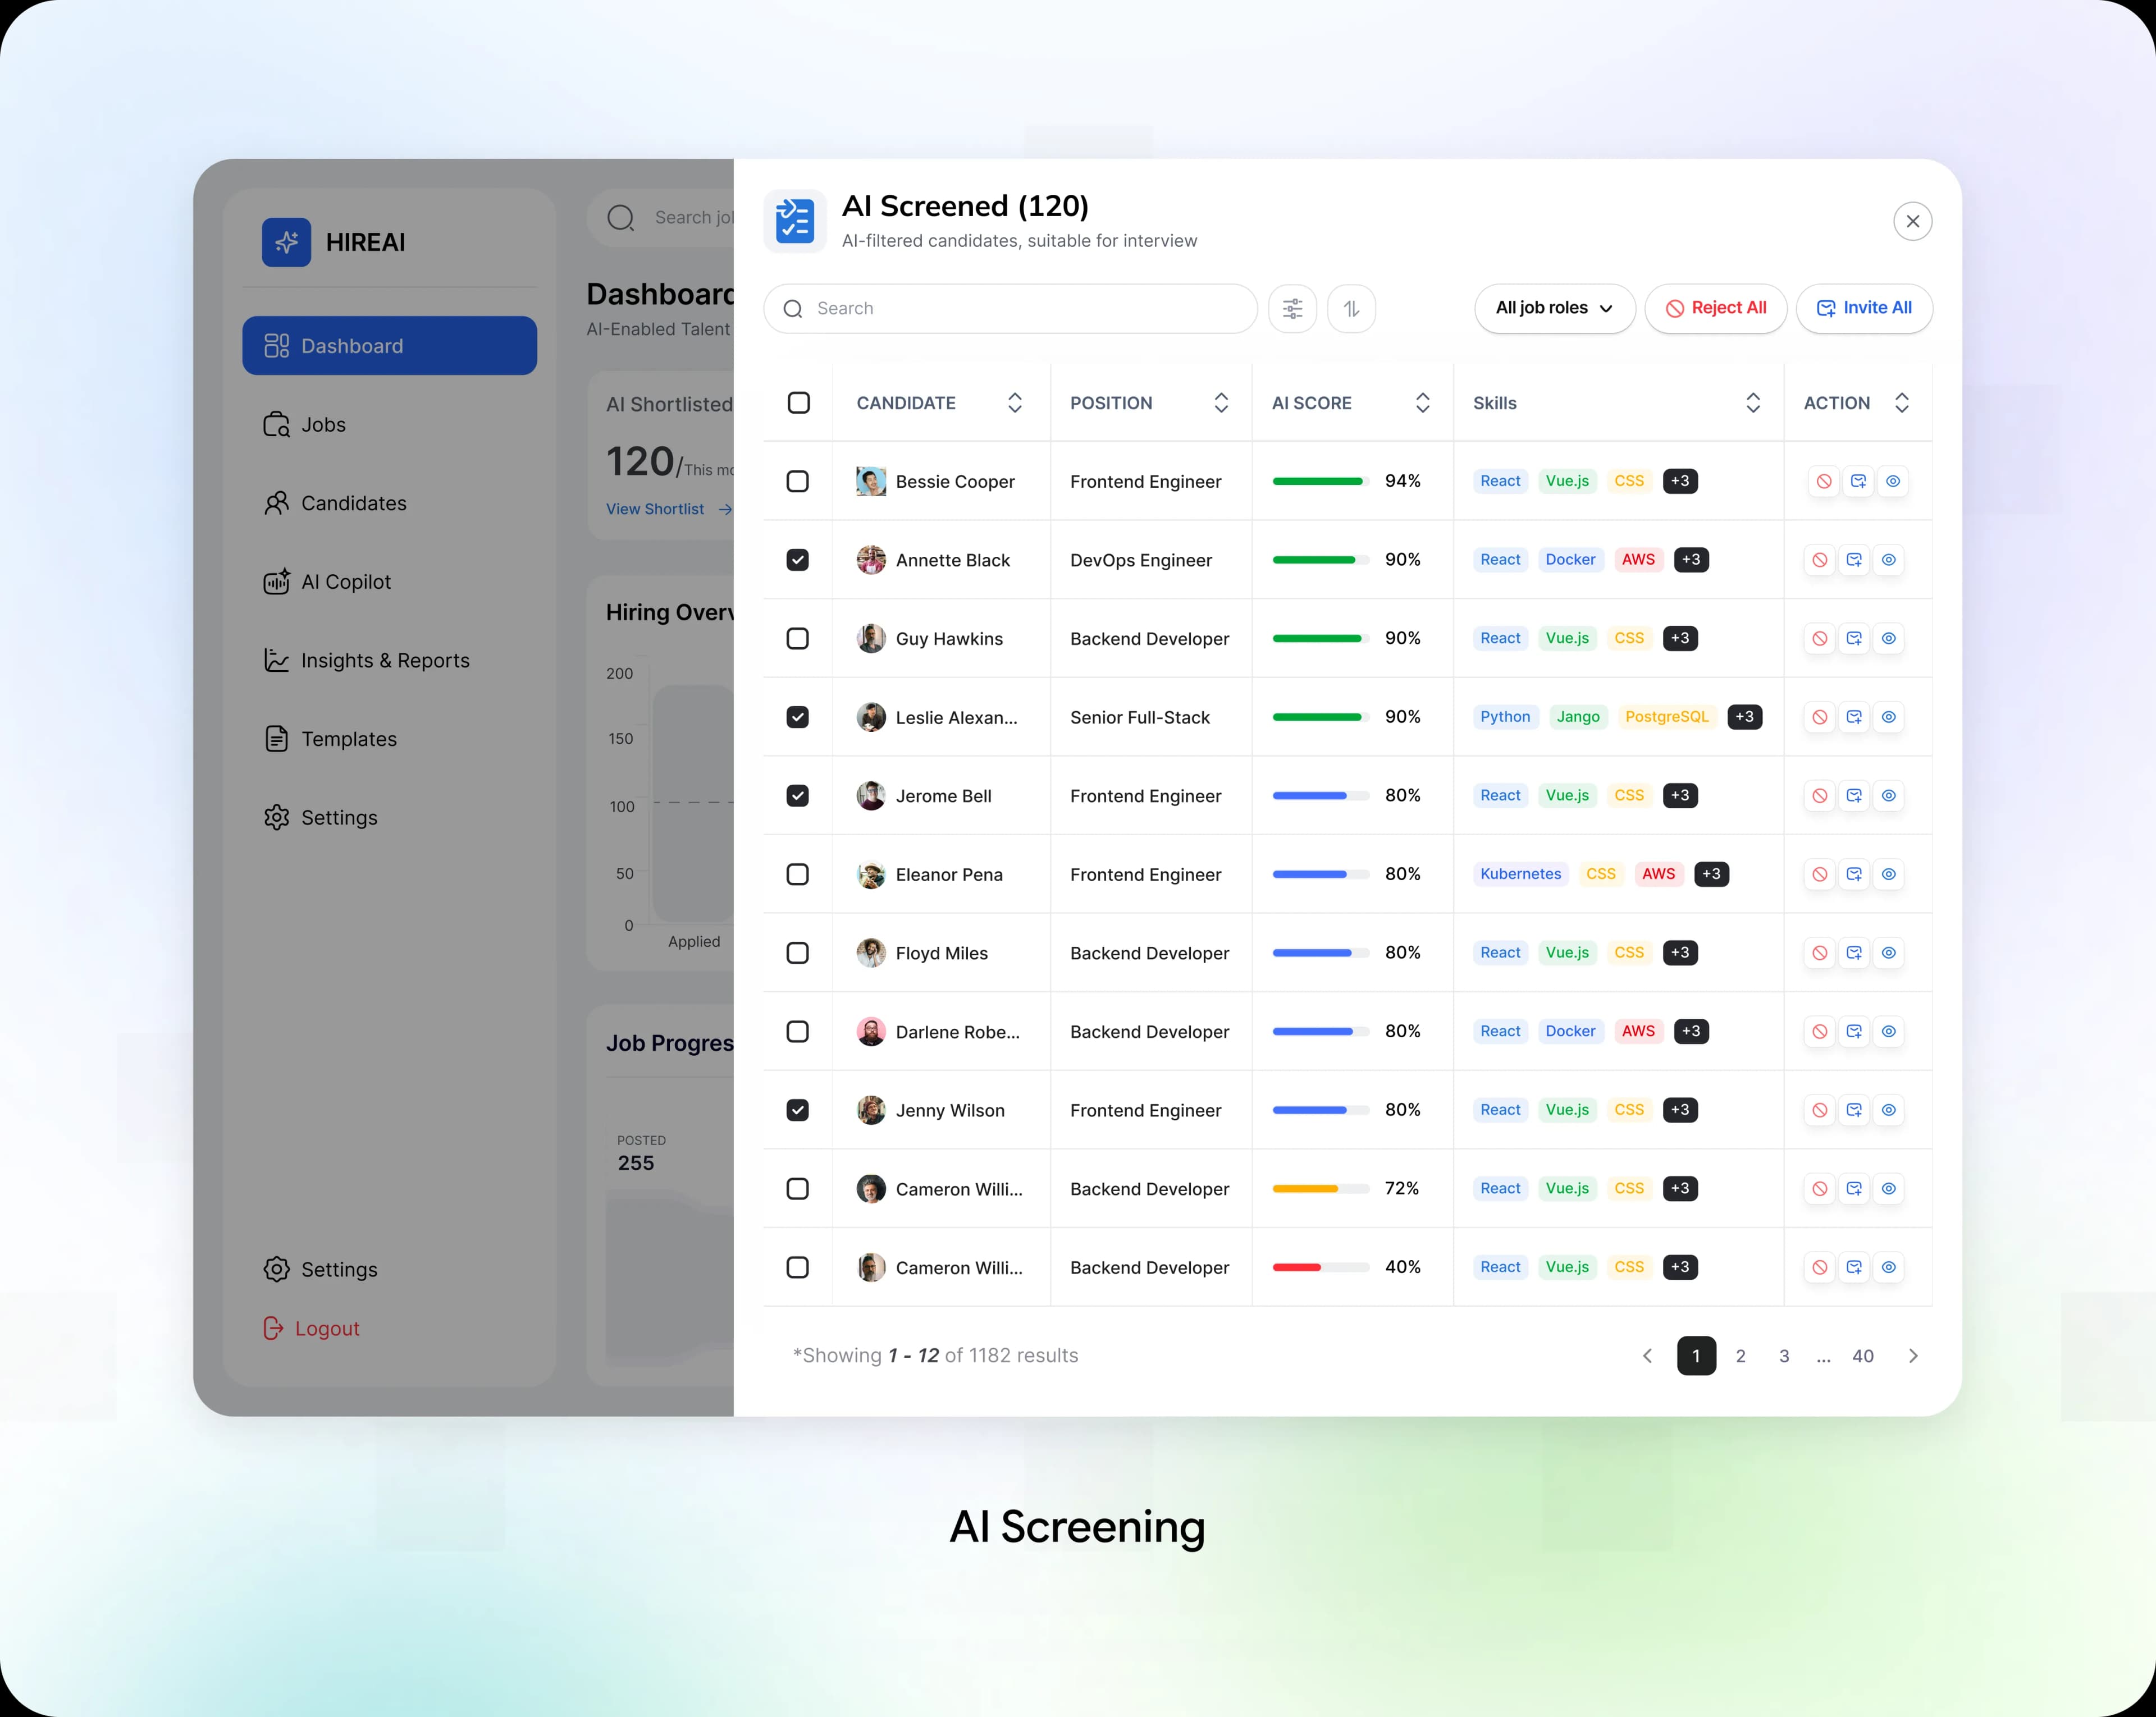Check the box for Guy Hawkins
This screenshot has height=1717, width=2156.
point(798,639)
